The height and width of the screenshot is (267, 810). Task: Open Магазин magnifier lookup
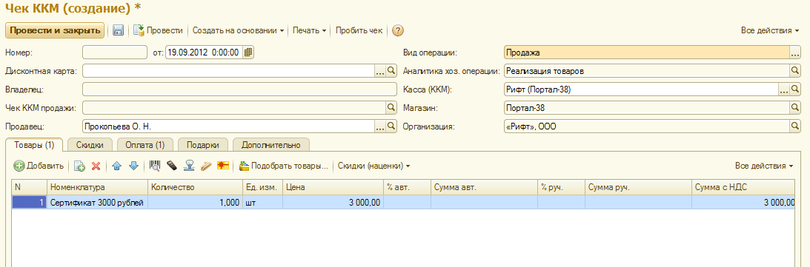point(795,107)
